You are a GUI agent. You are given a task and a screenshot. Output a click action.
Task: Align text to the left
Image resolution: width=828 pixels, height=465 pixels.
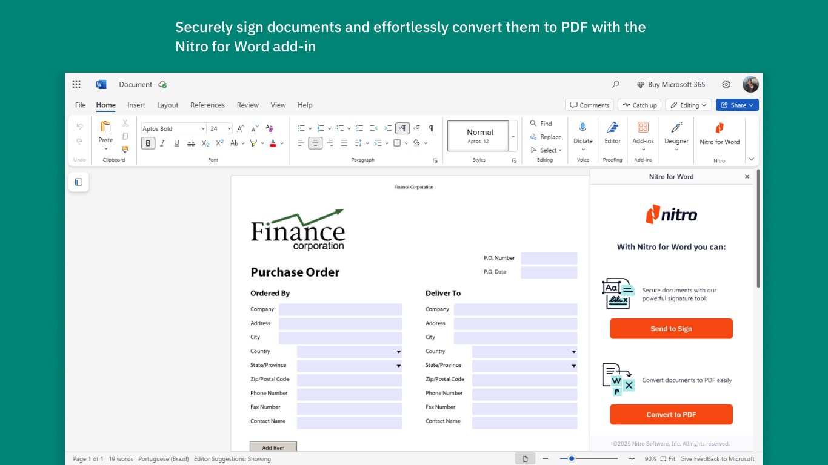301,143
